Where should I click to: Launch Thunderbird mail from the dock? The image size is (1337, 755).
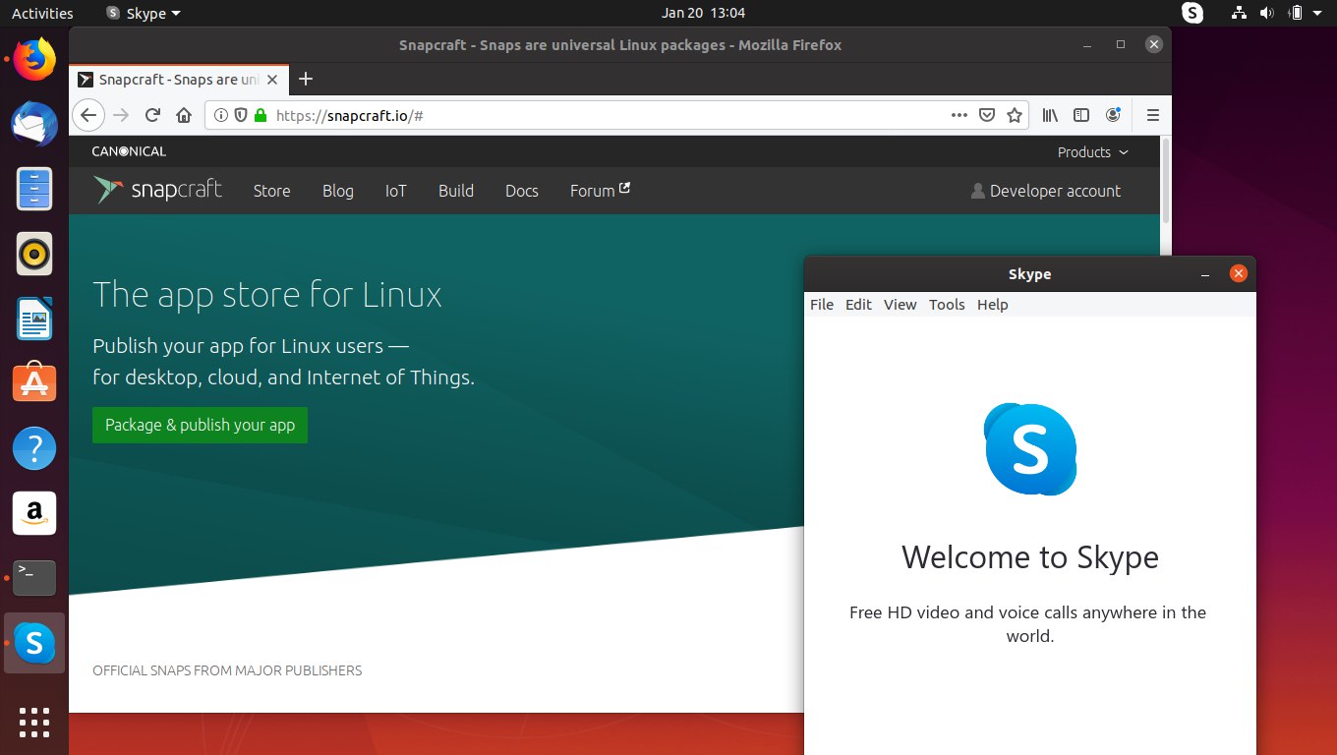[34, 124]
